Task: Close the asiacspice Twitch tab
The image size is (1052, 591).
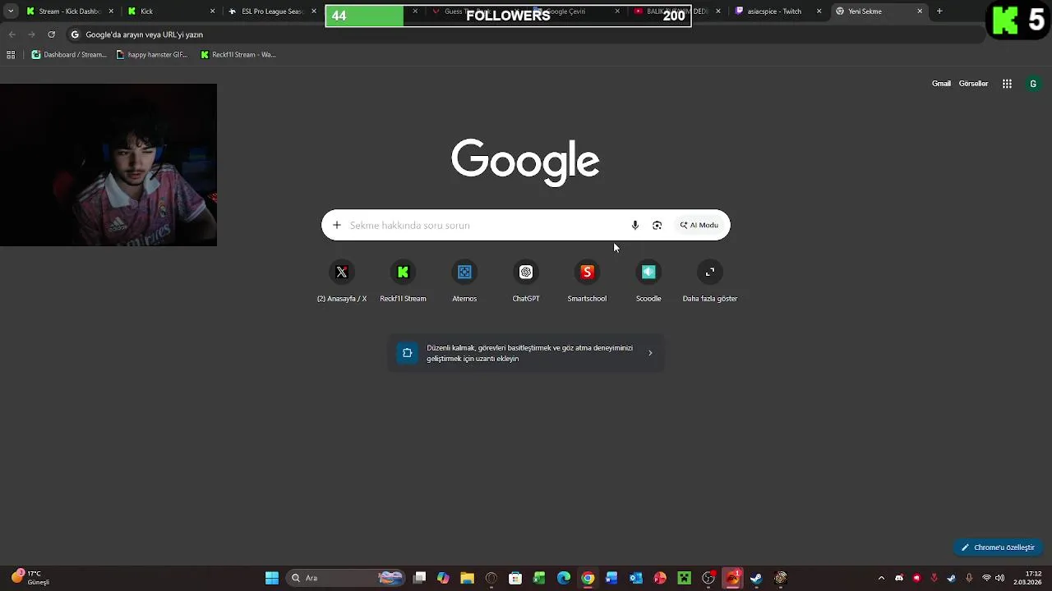Action: pos(819,11)
